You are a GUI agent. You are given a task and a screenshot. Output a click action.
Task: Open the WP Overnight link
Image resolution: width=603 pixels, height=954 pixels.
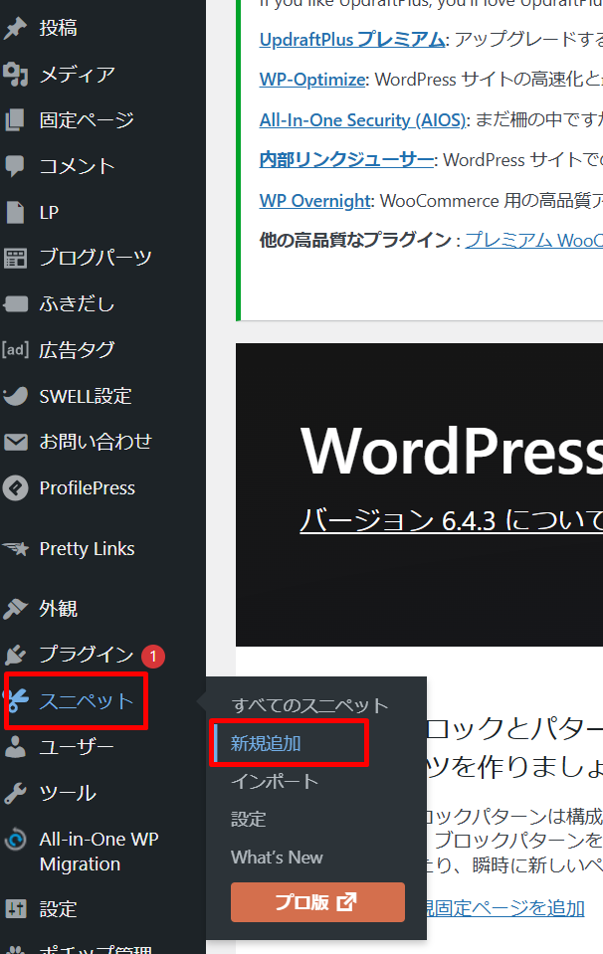coord(314,200)
